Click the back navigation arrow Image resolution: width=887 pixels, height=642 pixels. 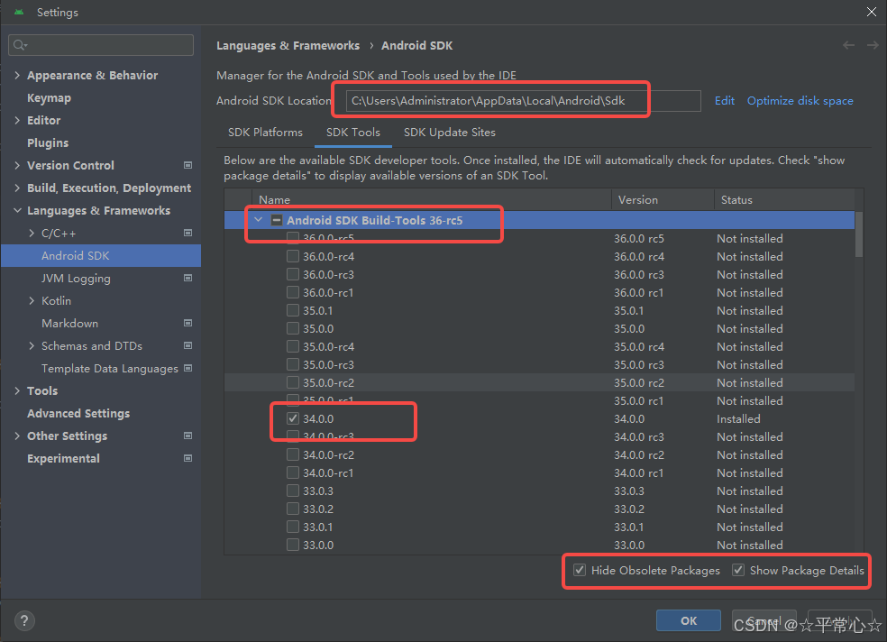coord(847,45)
